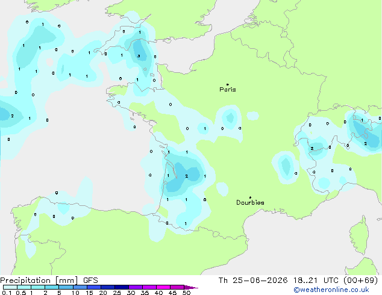Select the 45–50 mm legend swatch
This screenshot has height=295, width=382.
pyautogui.click(x=177, y=287)
